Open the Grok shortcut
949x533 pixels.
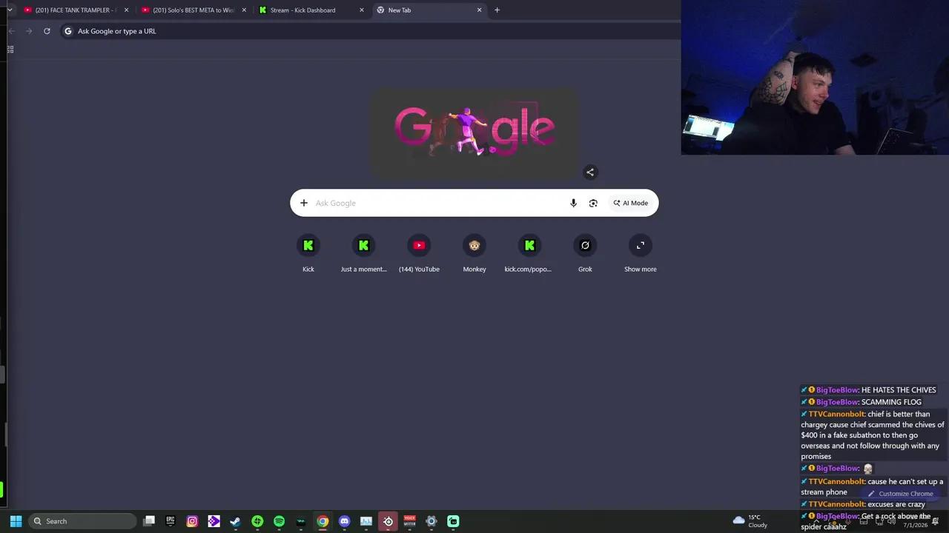(x=585, y=253)
